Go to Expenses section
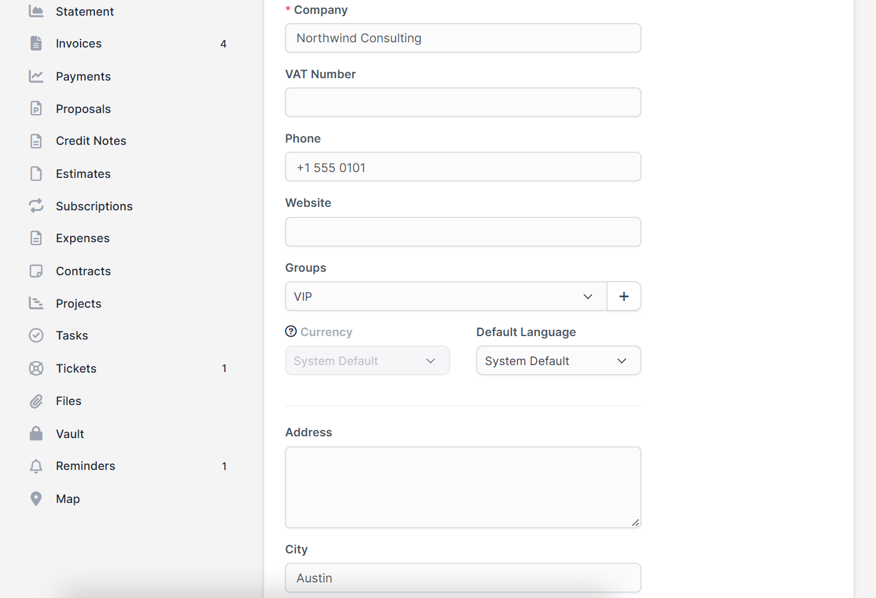Screen dimensions: 876x598 click(x=83, y=238)
